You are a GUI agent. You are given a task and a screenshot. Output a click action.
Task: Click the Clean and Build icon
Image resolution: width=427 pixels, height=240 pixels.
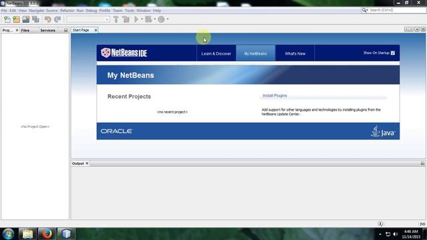(x=126, y=19)
